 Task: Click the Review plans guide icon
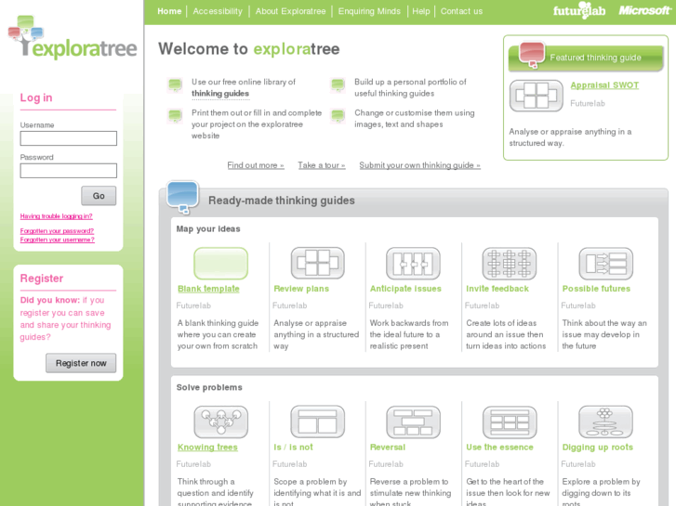[x=317, y=263]
